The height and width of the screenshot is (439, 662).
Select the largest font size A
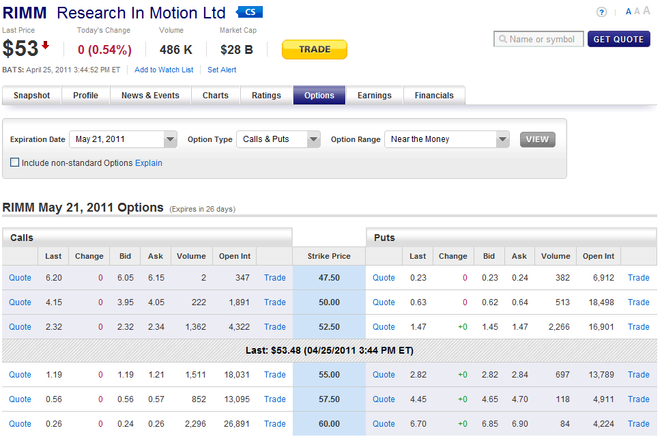tap(646, 10)
